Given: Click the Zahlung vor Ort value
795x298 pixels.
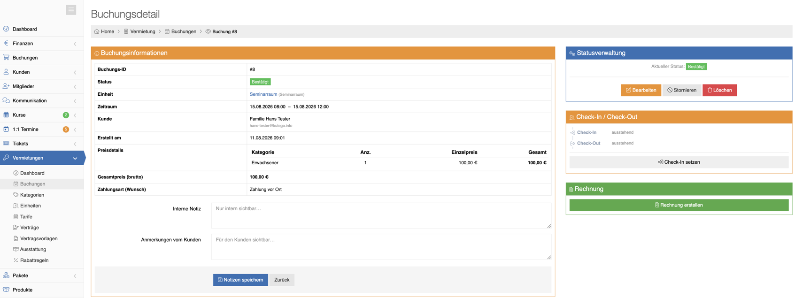Looking at the screenshot, I should pos(266,190).
